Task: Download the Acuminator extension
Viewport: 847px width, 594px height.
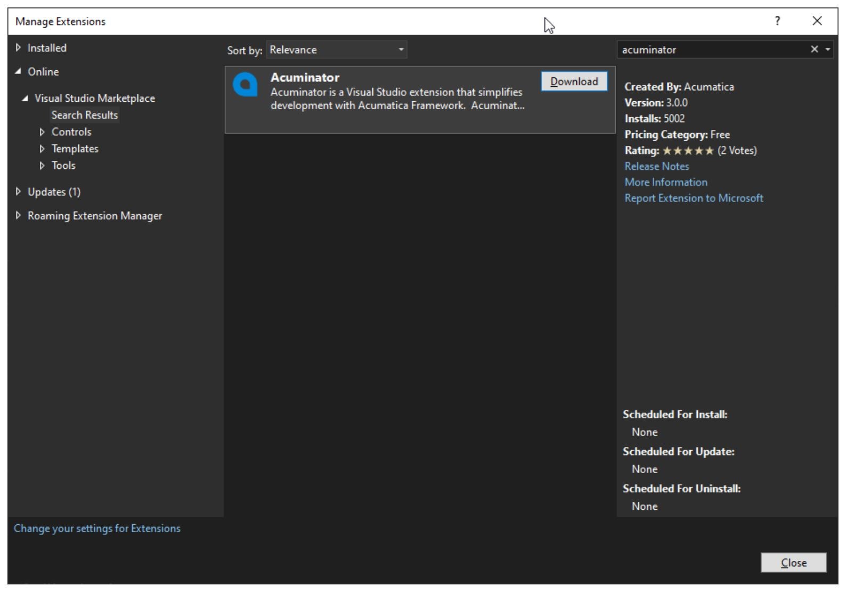Action: click(574, 82)
